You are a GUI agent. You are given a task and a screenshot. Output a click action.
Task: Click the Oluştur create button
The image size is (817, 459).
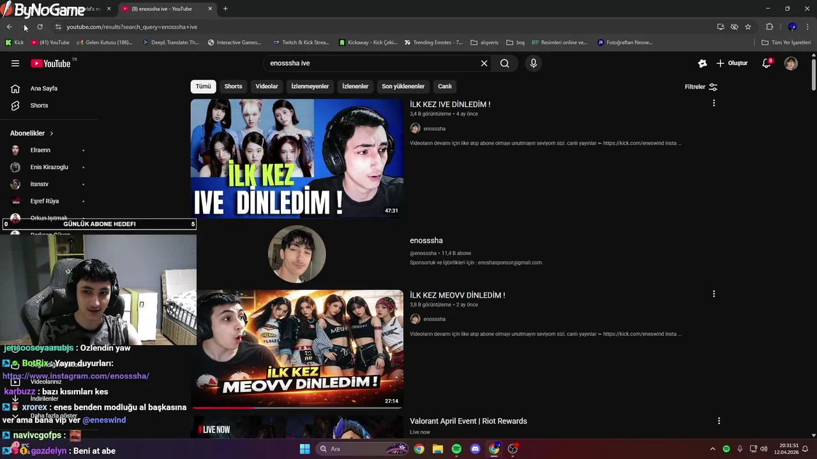point(731,63)
